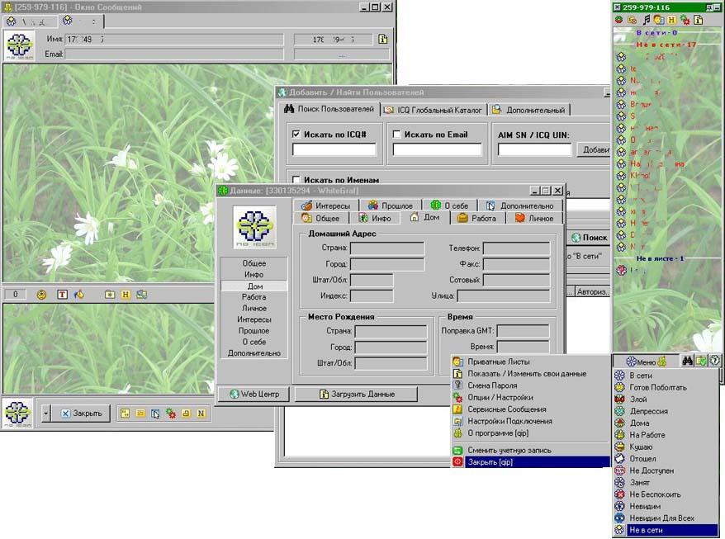
Task: Choose Закрыть [qip] in the menu
Action: (x=531, y=461)
